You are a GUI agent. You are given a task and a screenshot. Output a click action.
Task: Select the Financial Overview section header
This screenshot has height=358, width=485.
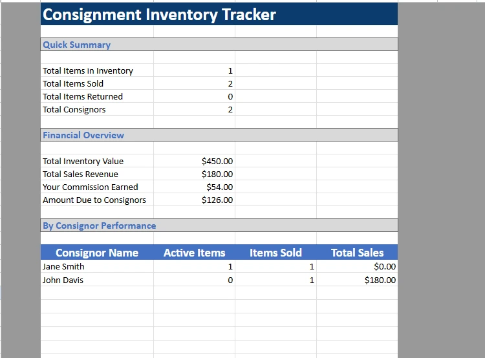pos(83,135)
